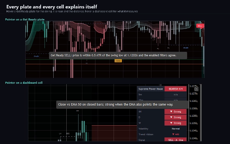Select the 1.1270 price axis label

point(194,94)
